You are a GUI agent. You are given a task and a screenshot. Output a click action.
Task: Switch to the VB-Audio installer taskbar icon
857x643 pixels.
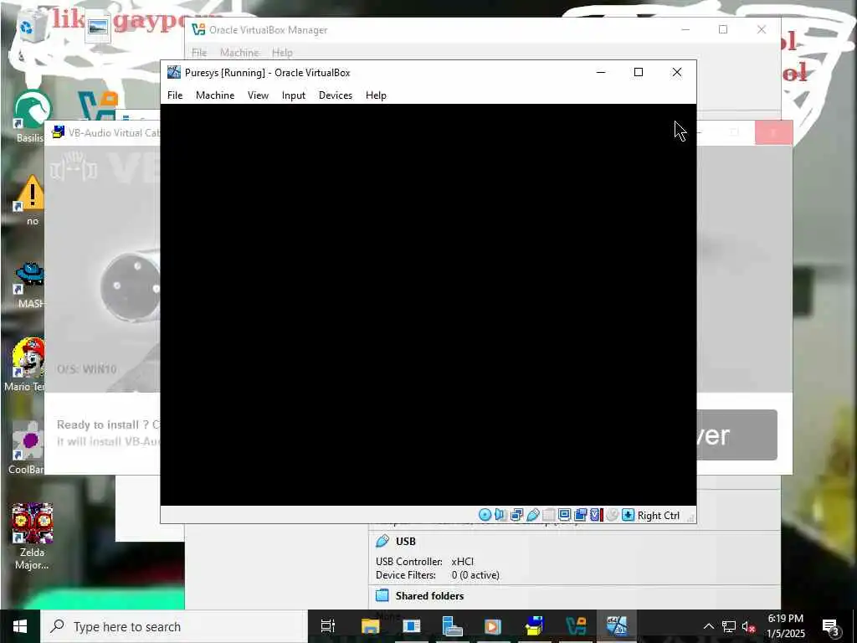click(x=534, y=626)
